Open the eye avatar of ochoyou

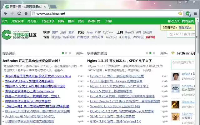coord(175,88)
